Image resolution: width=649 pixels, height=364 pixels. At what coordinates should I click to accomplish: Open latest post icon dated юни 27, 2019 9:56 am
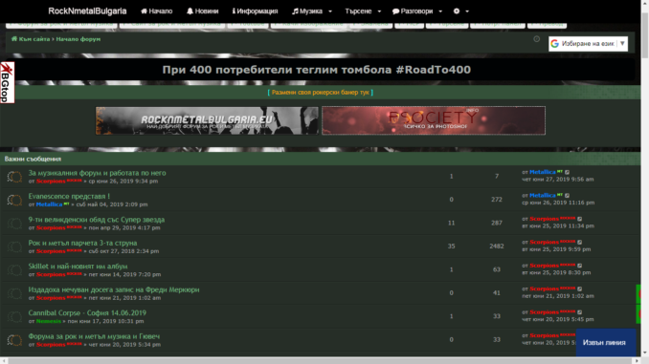tap(567, 172)
